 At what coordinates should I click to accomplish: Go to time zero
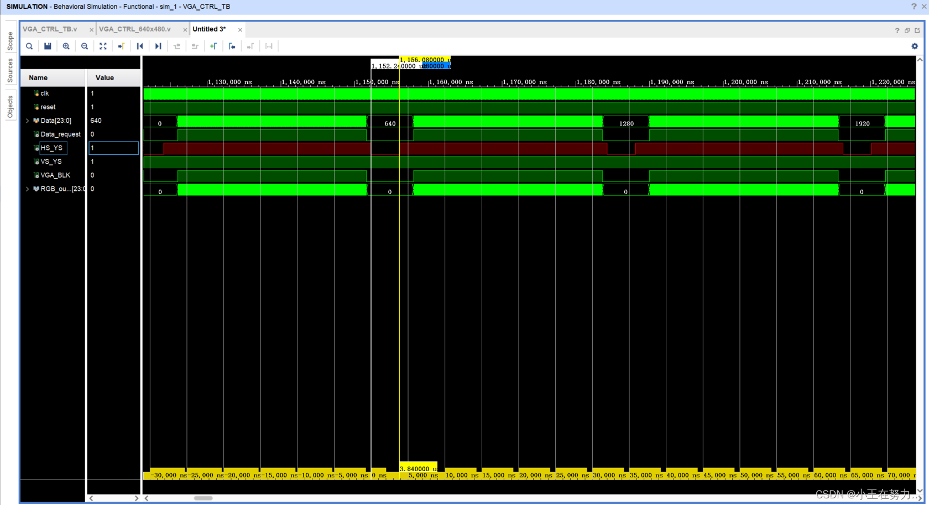point(140,46)
